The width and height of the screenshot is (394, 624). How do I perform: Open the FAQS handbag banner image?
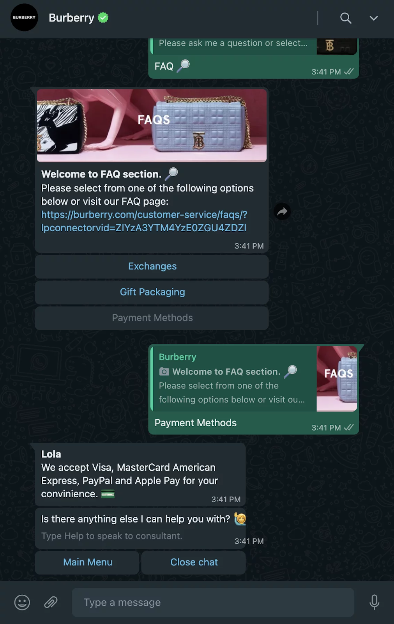pyautogui.click(x=152, y=125)
